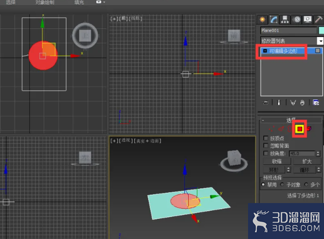The image size is (324, 239).
Task: Click ViewCube in top-left viewport
Action: 85,35
